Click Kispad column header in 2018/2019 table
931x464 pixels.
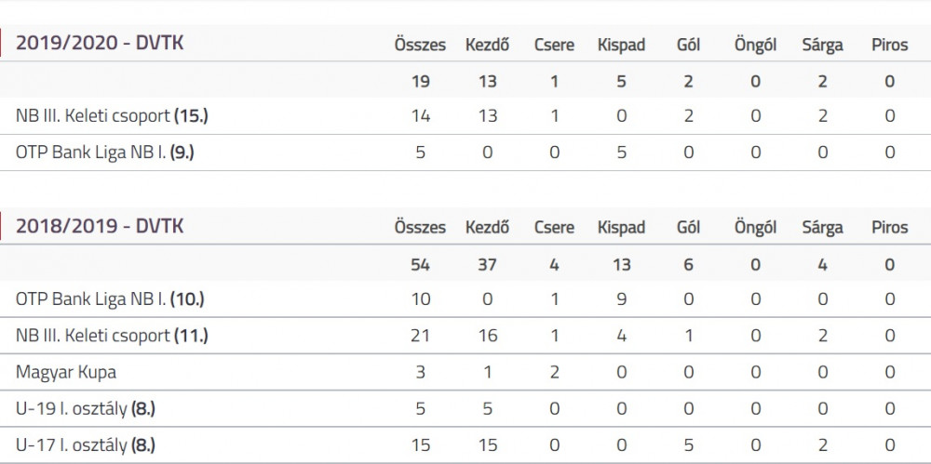(621, 228)
